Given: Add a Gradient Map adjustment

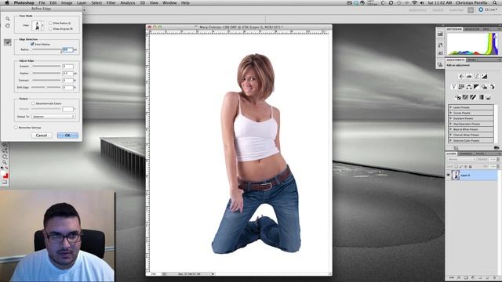Looking at the screenshot, I should 481,97.
